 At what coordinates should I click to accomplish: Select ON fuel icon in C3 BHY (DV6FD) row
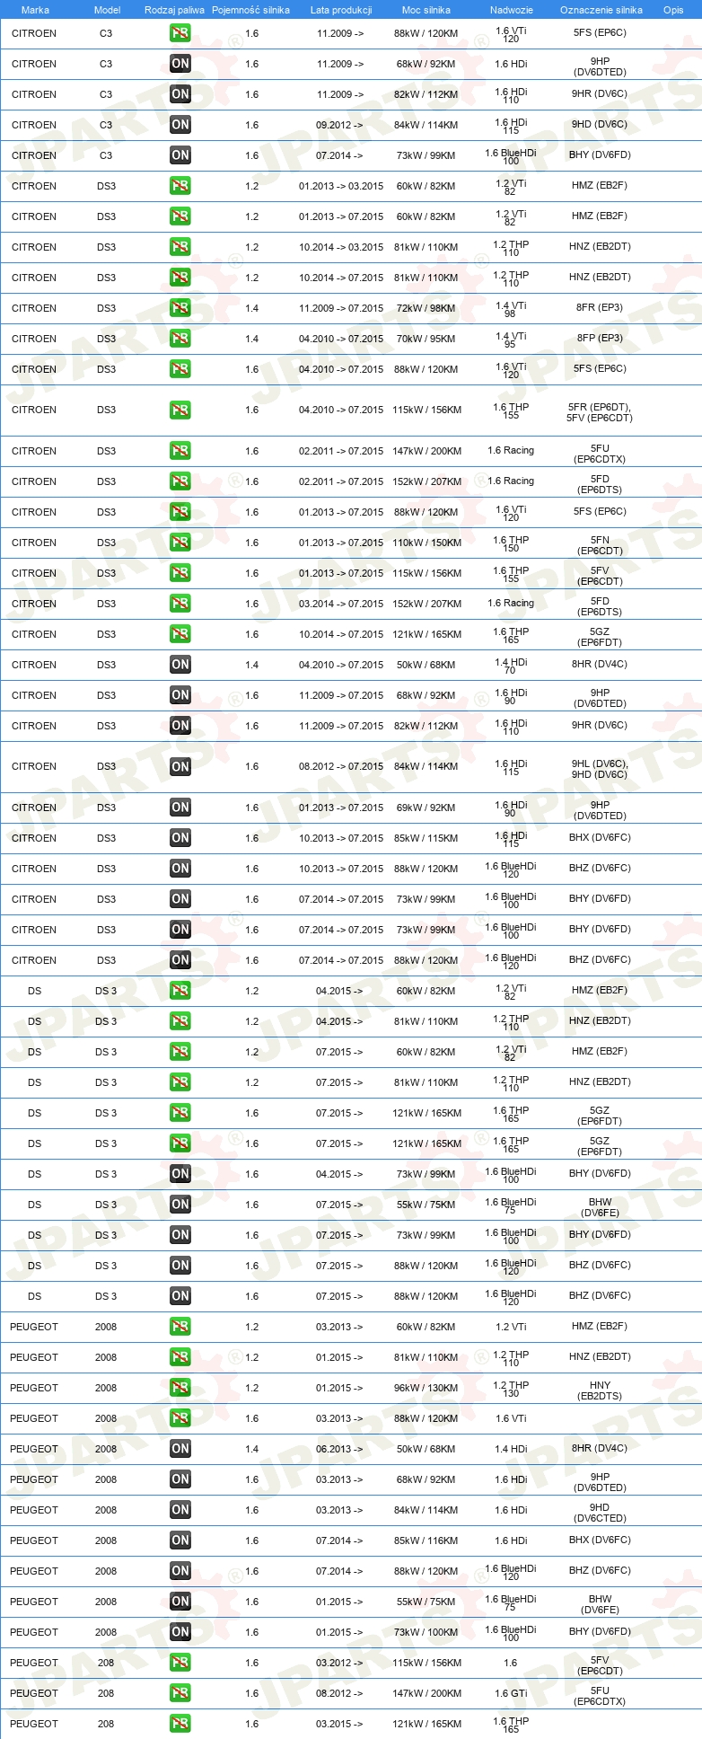(180, 155)
